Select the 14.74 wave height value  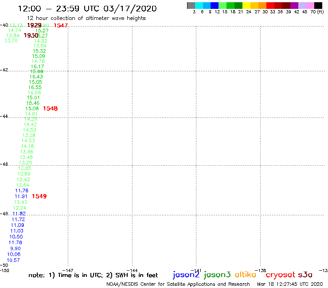(x=15, y=30)
